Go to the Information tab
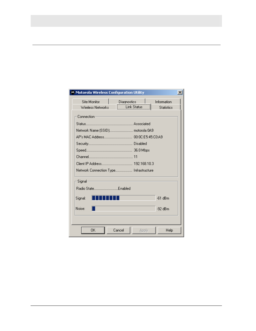 pyautogui.click(x=163, y=102)
